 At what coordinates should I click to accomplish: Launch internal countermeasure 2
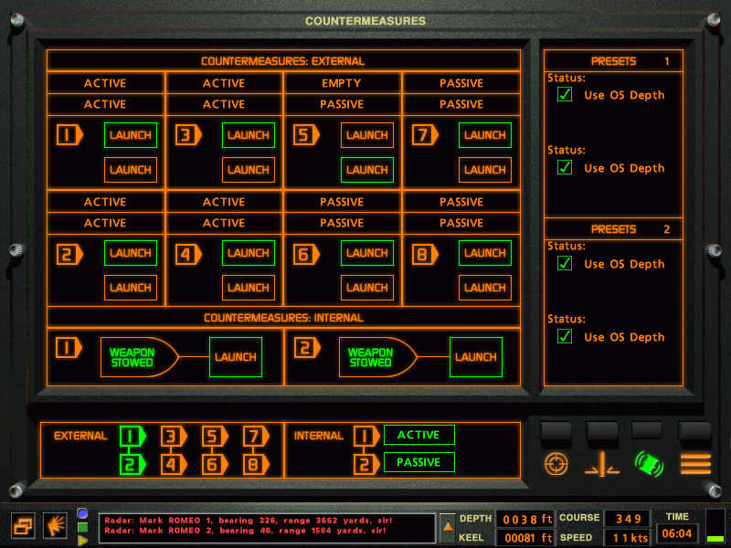click(x=475, y=357)
